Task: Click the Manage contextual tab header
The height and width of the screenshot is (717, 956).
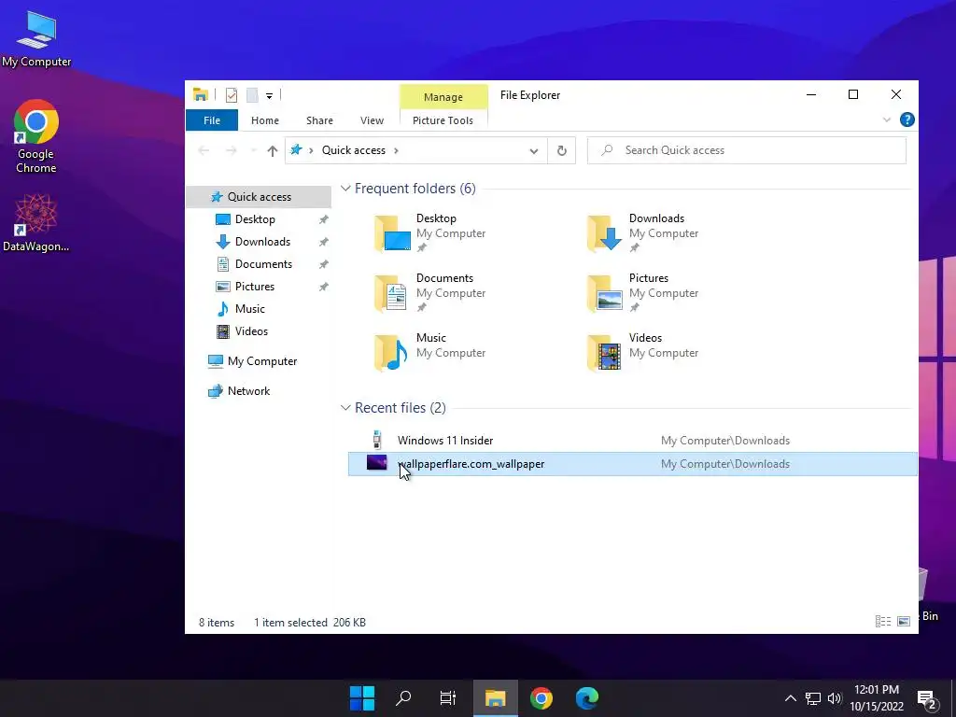Action: tap(443, 97)
